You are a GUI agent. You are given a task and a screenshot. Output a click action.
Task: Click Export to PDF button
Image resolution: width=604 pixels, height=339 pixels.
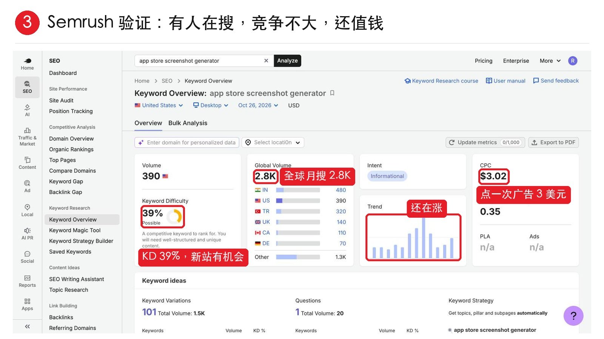[x=553, y=142]
